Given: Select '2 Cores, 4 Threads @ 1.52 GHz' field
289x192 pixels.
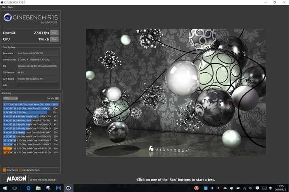Looking at the screenshot, I should coord(38,60).
